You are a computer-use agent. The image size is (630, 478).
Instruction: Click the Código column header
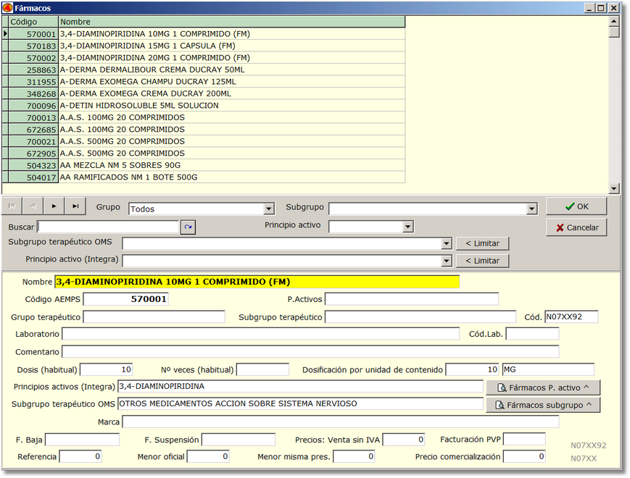[x=33, y=22]
